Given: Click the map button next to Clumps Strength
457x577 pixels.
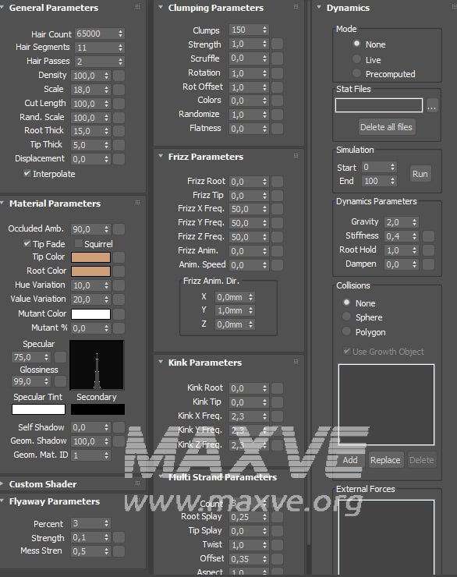Looking at the screenshot, I should [x=277, y=44].
